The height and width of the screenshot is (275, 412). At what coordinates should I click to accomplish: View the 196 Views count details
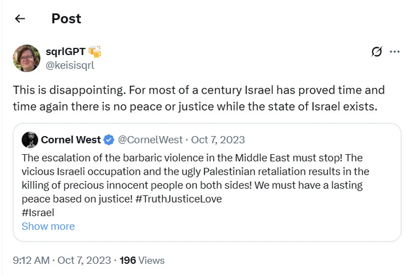click(x=142, y=261)
